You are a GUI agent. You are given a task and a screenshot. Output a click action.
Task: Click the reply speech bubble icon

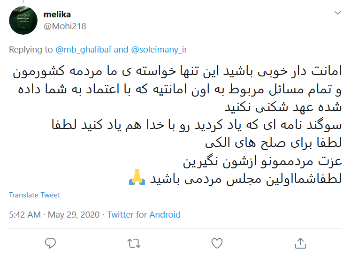[51, 242]
